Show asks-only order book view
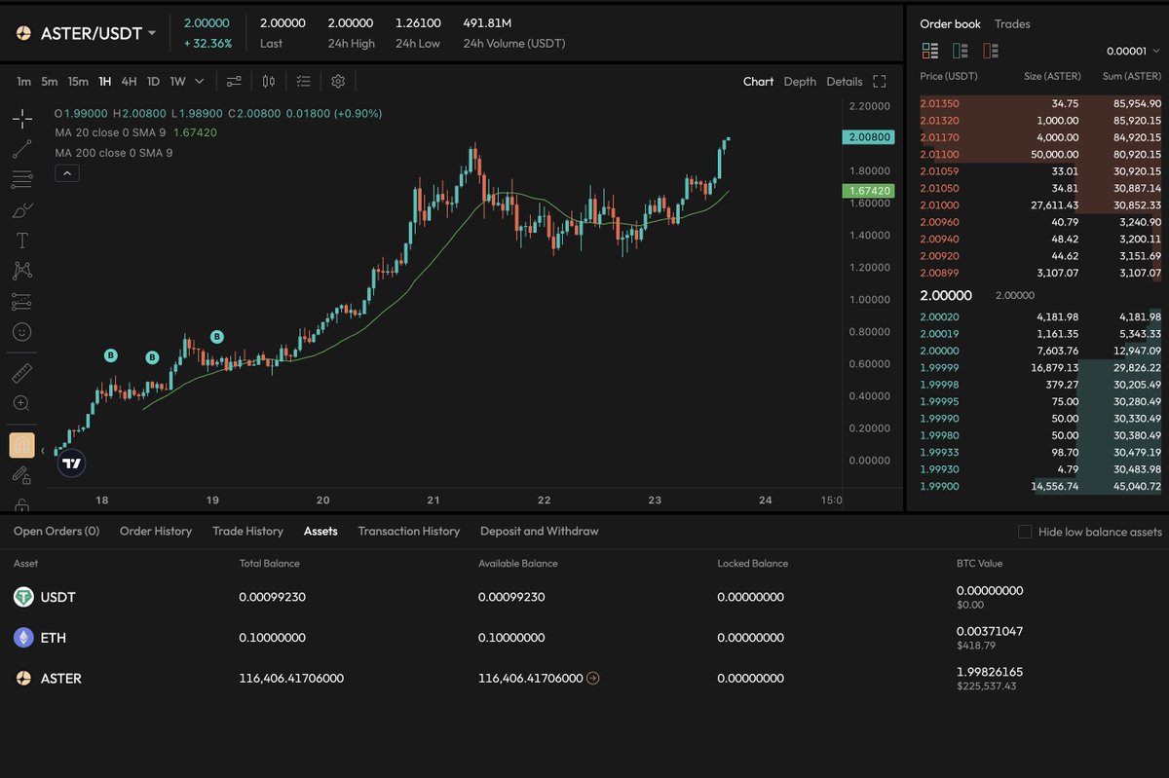This screenshot has width=1169, height=778. (x=991, y=51)
